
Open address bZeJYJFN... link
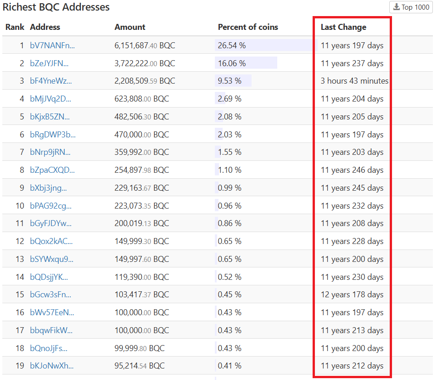tap(49, 63)
